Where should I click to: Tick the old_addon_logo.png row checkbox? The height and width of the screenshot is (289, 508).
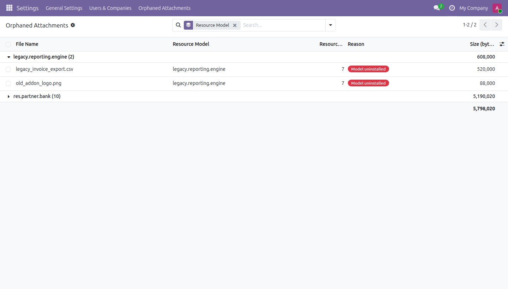8,84
